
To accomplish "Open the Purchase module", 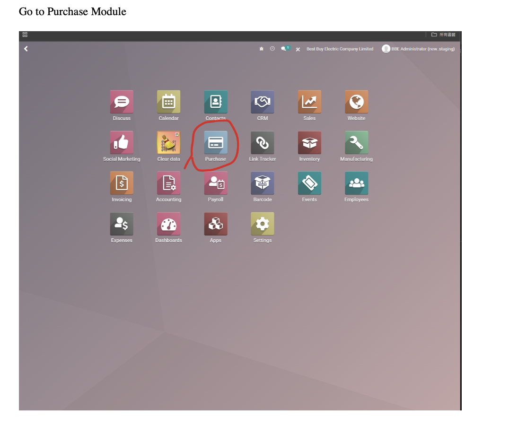I will point(216,143).
